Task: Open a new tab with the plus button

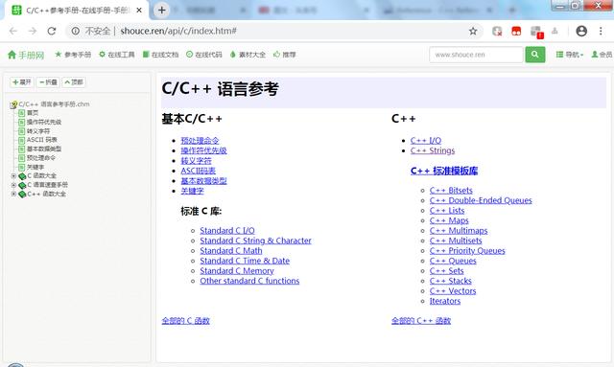Action: [162, 10]
